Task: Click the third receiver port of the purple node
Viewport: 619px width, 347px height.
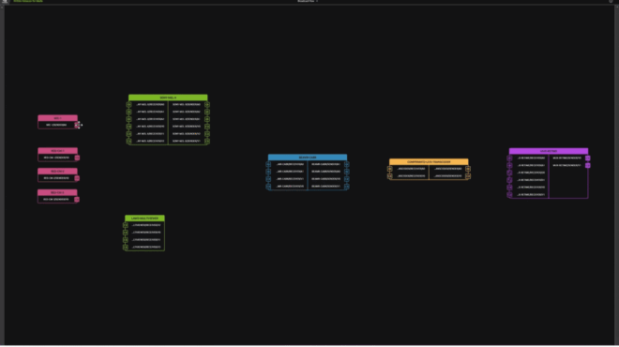Action: [x=509, y=173]
